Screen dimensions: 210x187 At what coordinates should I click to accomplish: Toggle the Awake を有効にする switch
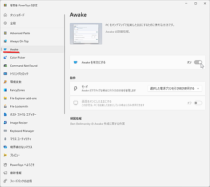[198, 62]
